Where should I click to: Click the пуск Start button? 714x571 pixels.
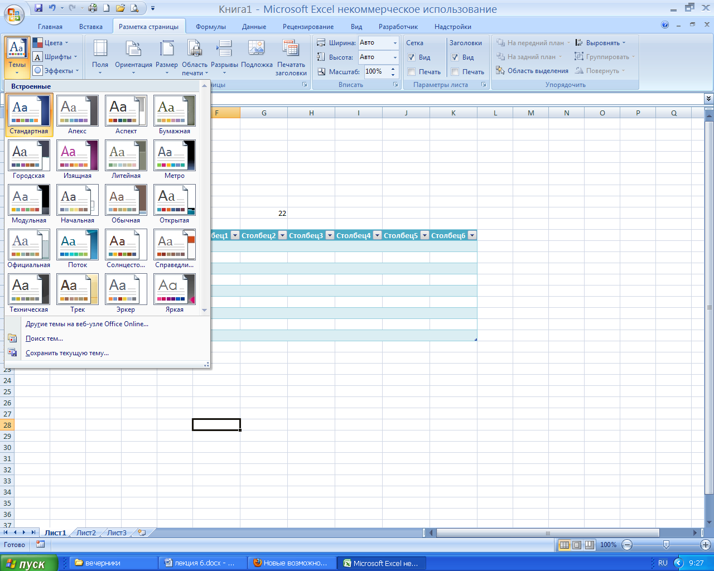click(x=29, y=563)
